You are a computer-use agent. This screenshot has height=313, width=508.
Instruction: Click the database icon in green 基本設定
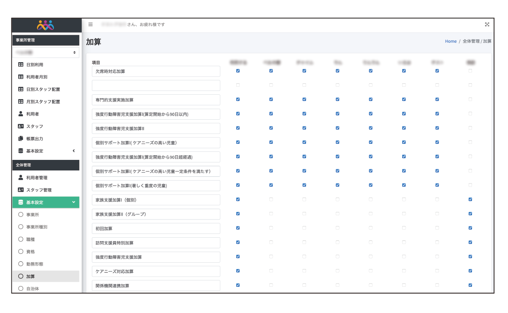point(21,202)
